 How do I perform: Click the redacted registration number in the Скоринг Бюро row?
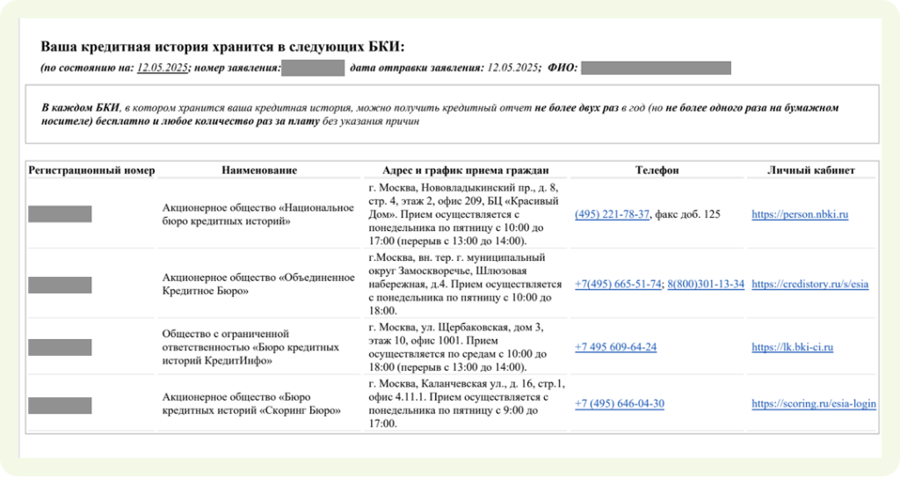60,405
